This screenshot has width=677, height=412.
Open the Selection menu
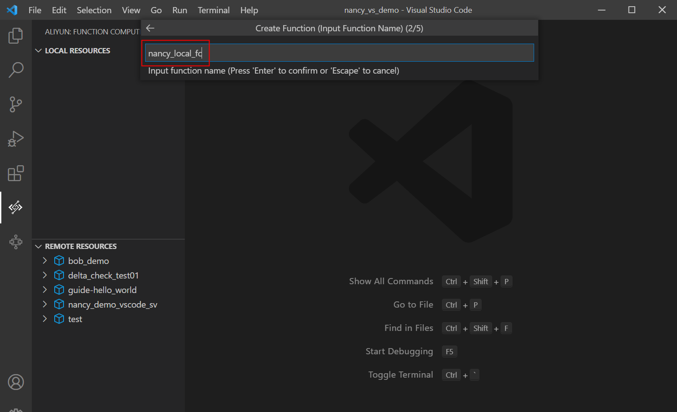pyautogui.click(x=94, y=10)
